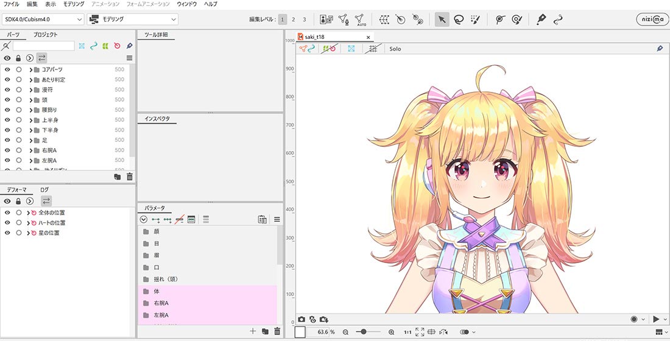
Task: Toggle visibility of 上半身 folder
Action: [7, 120]
